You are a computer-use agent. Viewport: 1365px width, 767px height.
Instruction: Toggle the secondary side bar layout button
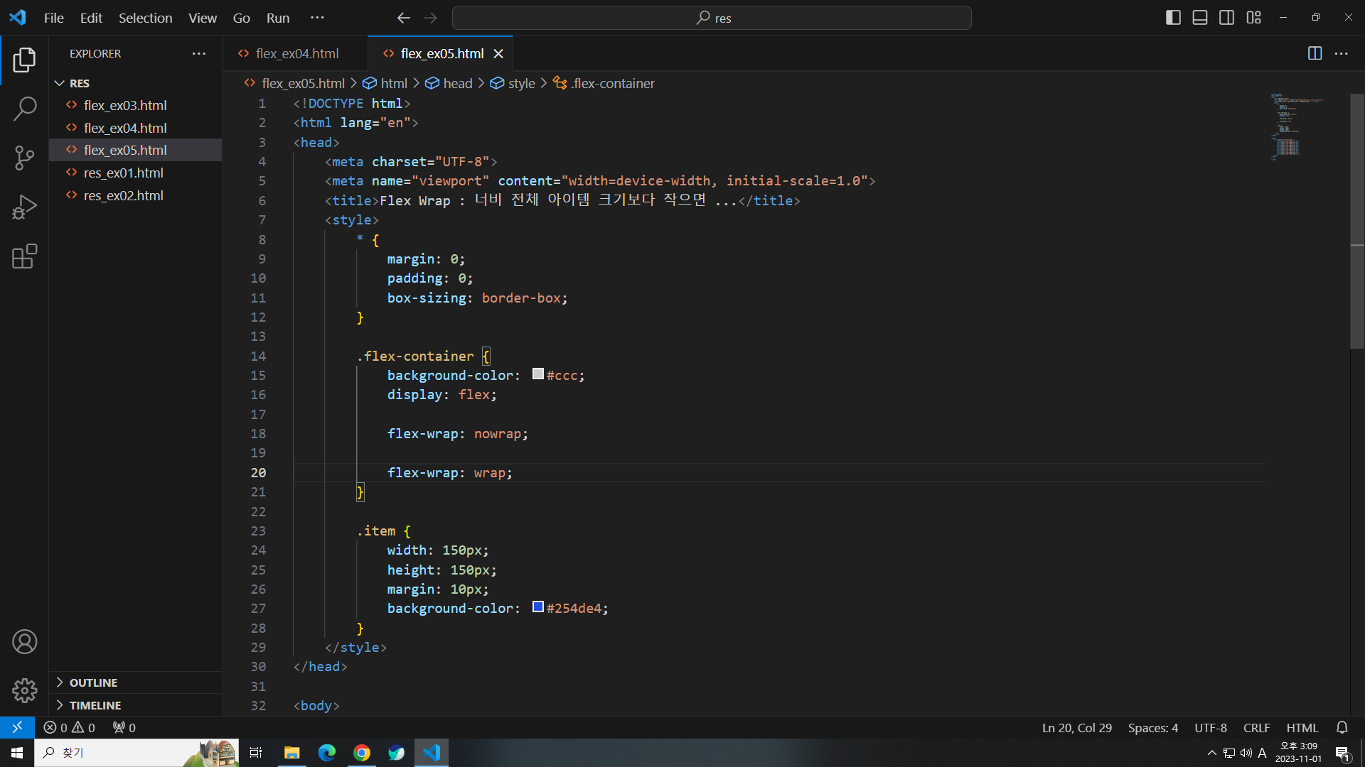[x=1226, y=18]
